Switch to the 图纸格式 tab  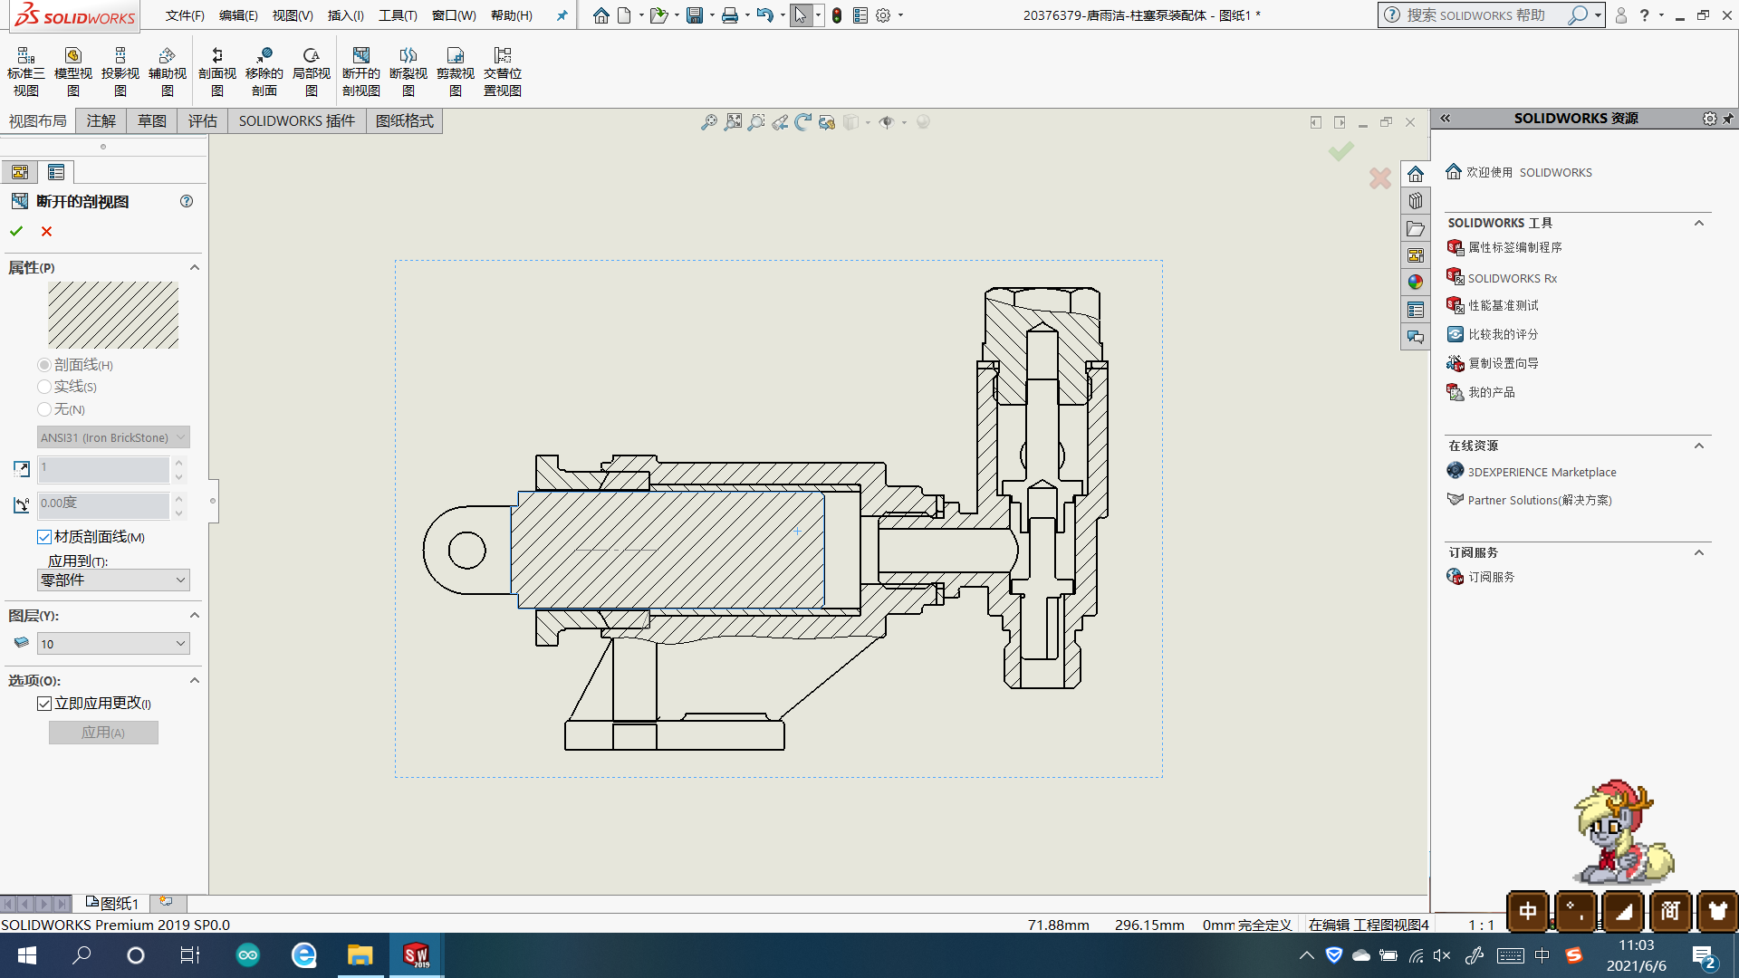(x=405, y=121)
